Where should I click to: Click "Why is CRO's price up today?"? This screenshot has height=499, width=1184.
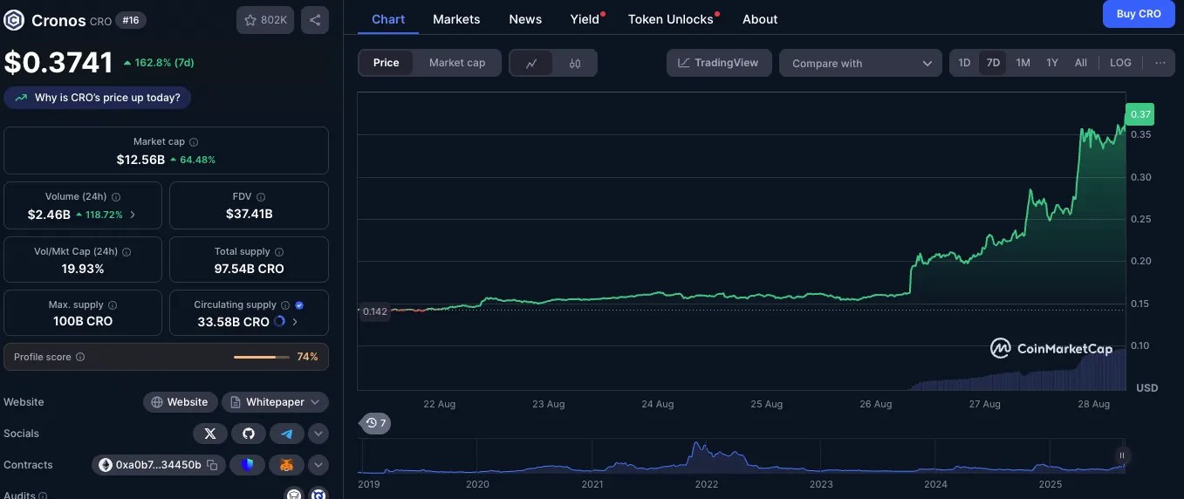tap(98, 98)
